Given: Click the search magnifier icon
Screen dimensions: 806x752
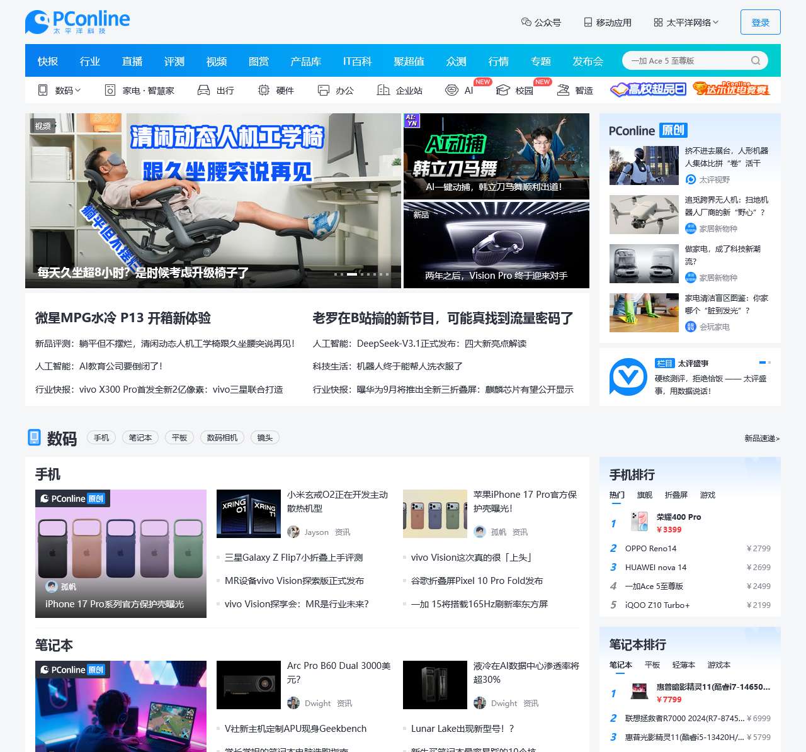Looking at the screenshot, I should coord(756,60).
